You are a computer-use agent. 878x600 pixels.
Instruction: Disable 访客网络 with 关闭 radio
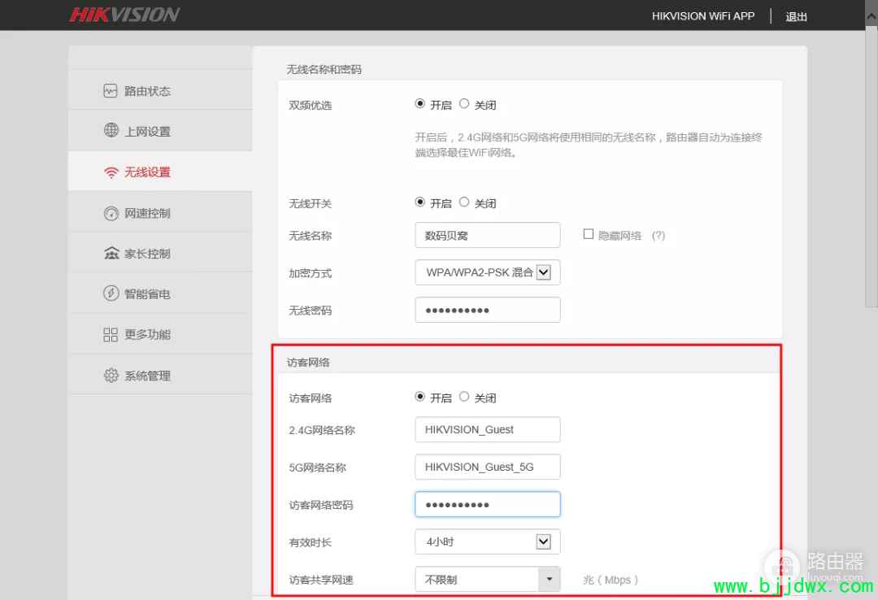point(464,397)
